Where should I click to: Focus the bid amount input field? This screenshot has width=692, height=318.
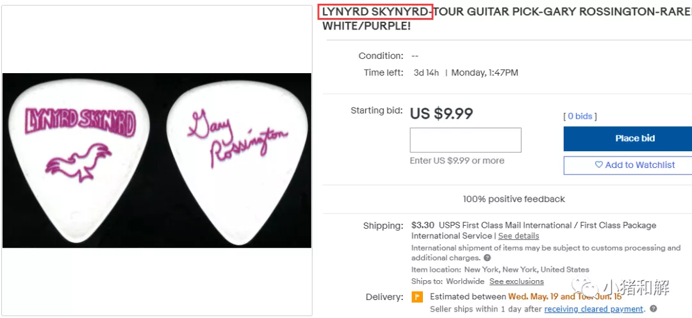[x=465, y=140]
